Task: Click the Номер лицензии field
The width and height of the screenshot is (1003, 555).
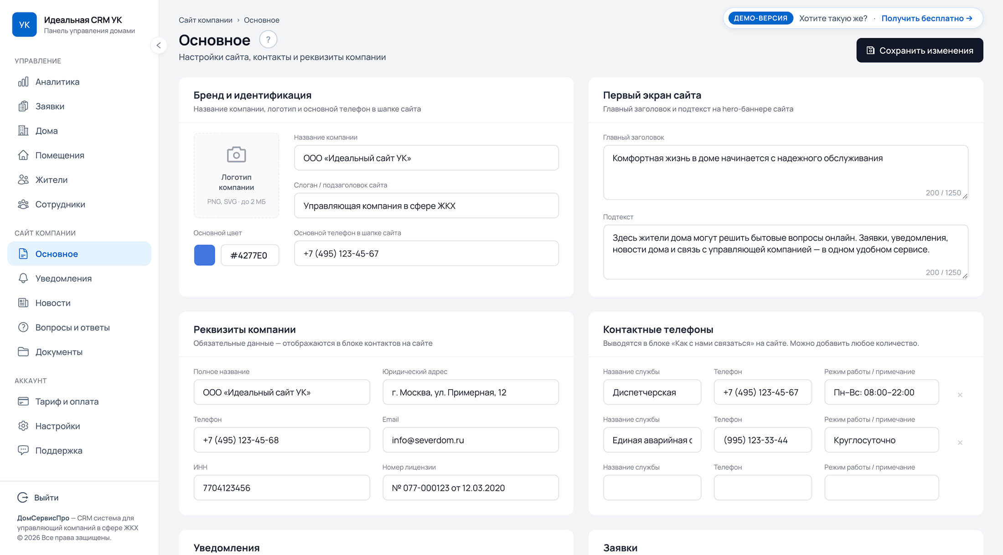Action: coord(470,488)
